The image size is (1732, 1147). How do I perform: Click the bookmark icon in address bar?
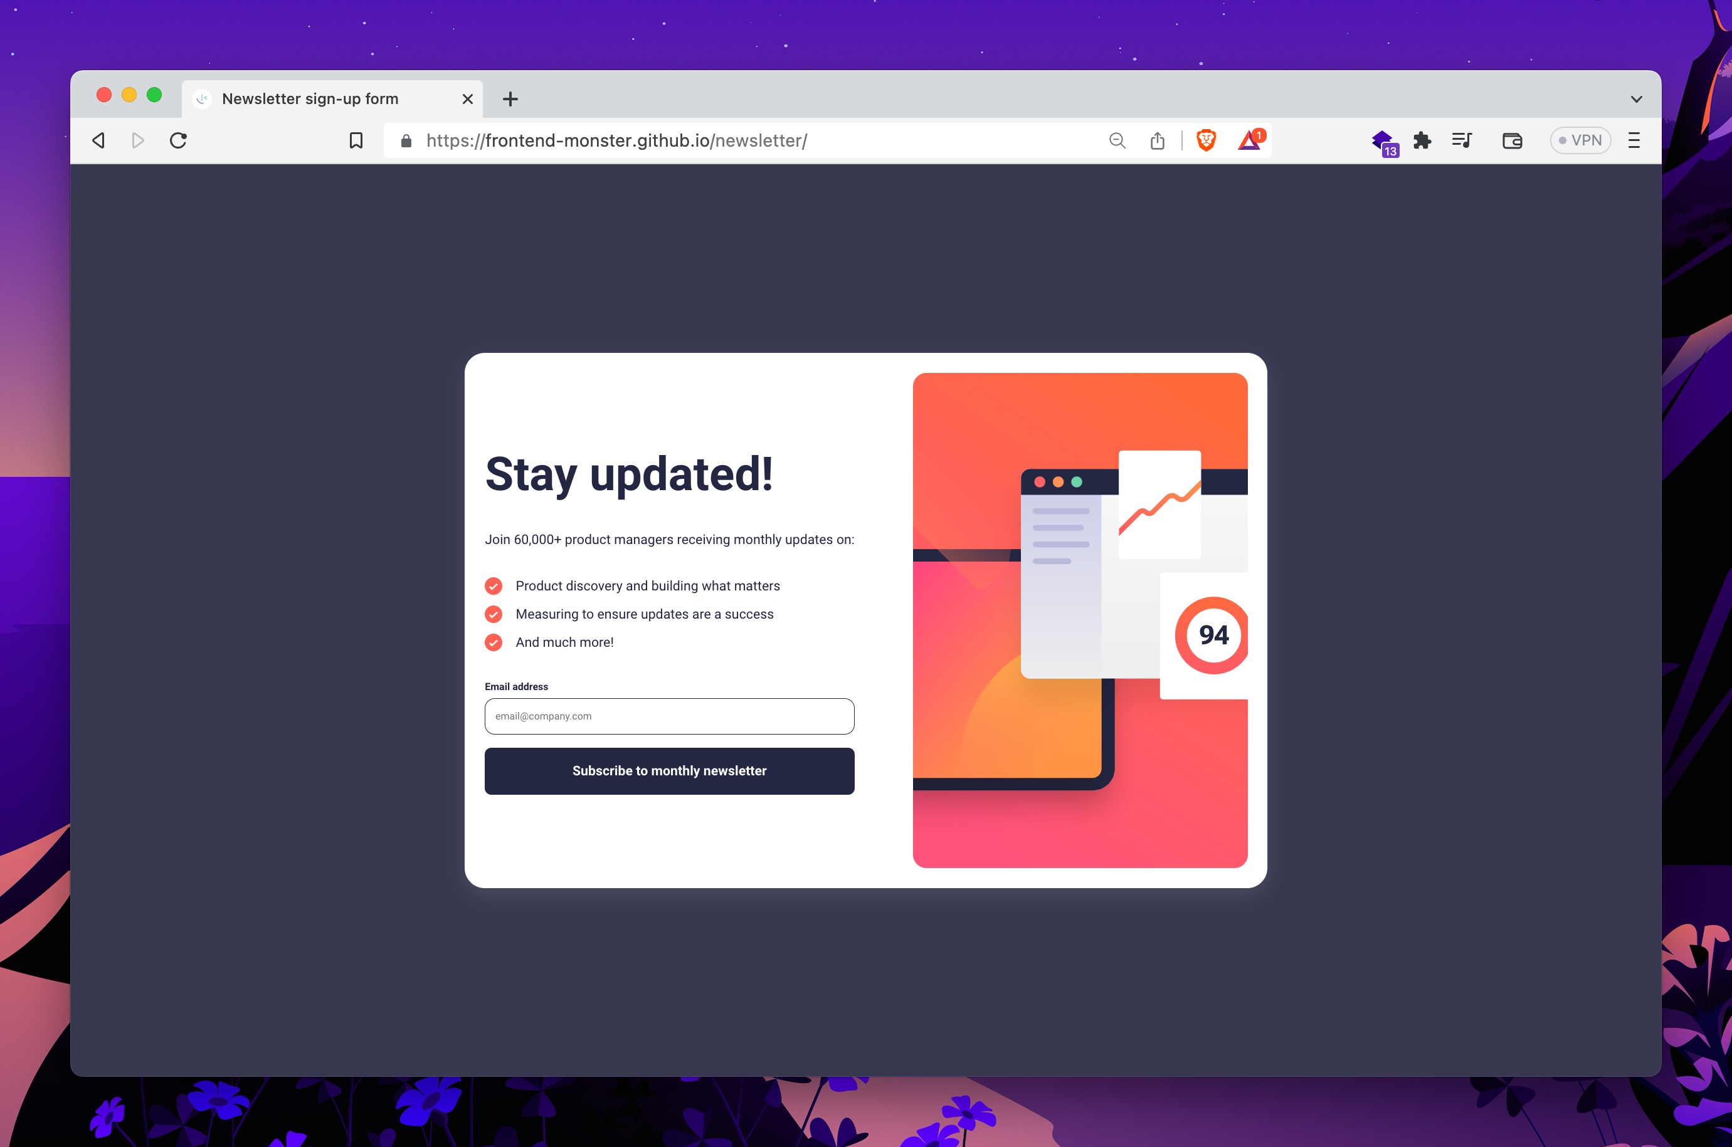tap(356, 141)
